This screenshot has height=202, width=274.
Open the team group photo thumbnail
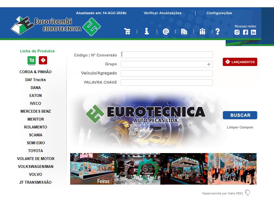click(232, 169)
